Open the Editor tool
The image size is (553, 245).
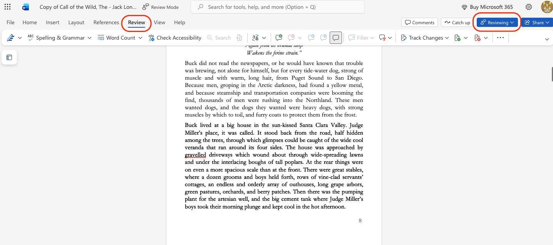coord(10,38)
